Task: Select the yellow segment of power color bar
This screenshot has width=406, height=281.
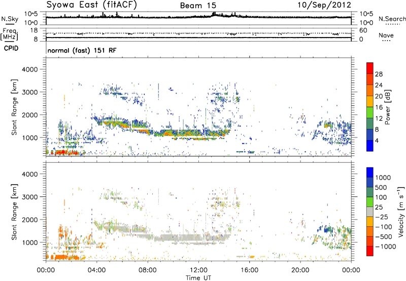Action: pyautogui.click(x=370, y=101)
